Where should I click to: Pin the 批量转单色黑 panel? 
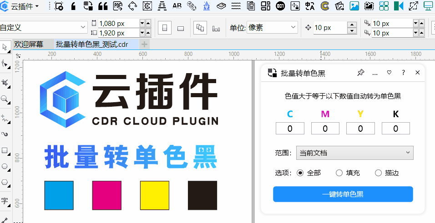(x=360, y=73)
